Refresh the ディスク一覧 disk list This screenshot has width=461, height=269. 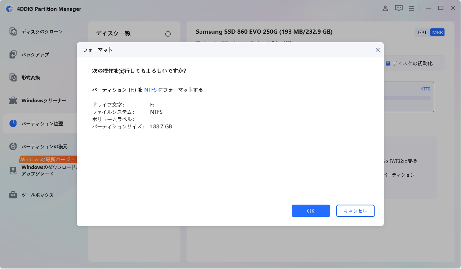[168, 34]
